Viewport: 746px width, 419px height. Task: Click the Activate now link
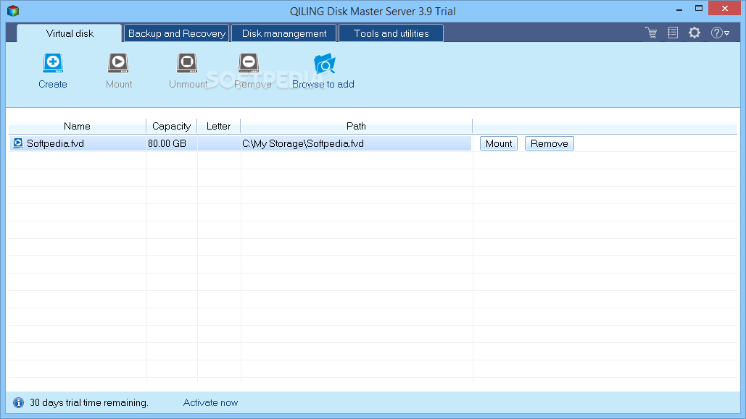(210, 403)
